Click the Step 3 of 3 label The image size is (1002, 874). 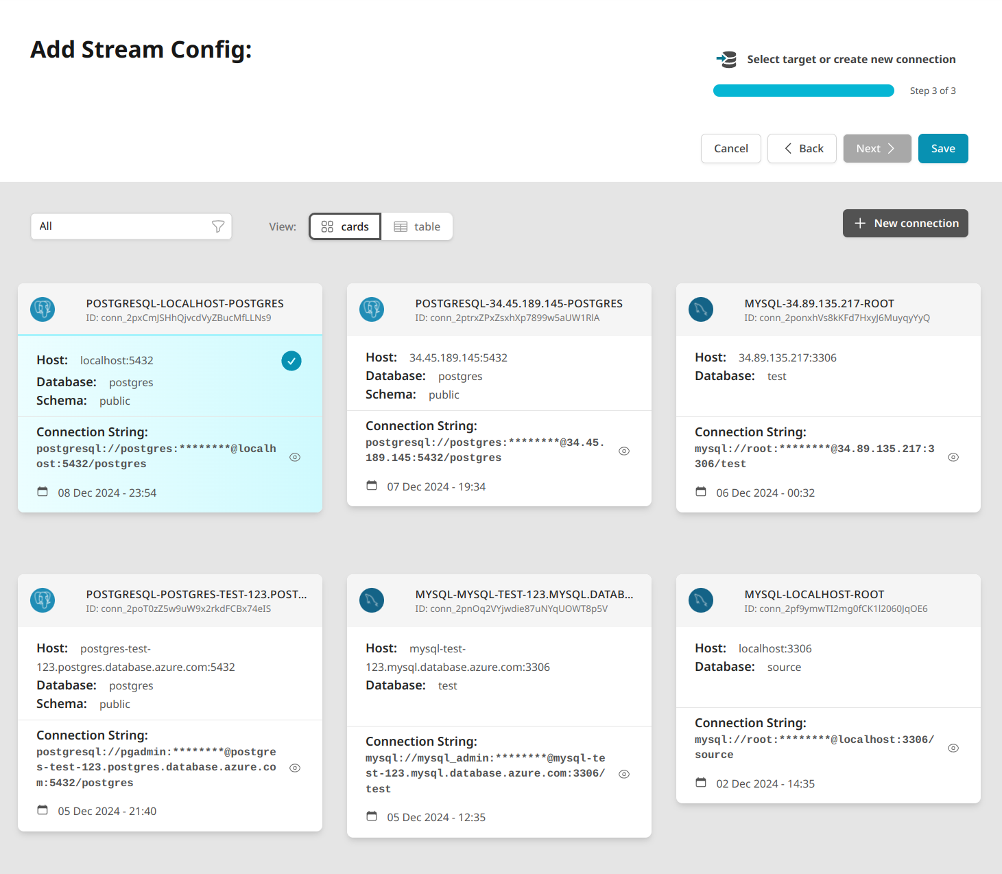click(x=933, y=91)
